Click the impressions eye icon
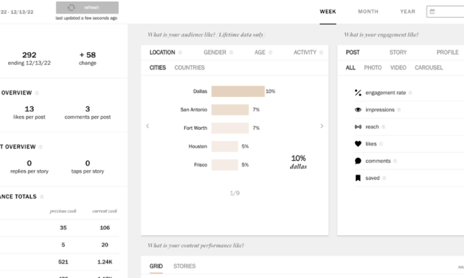The image size is (464, 278). tap(358, 110)
